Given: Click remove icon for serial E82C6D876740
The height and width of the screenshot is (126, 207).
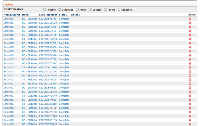Looking at the screenshot, I should coord(190,19).
